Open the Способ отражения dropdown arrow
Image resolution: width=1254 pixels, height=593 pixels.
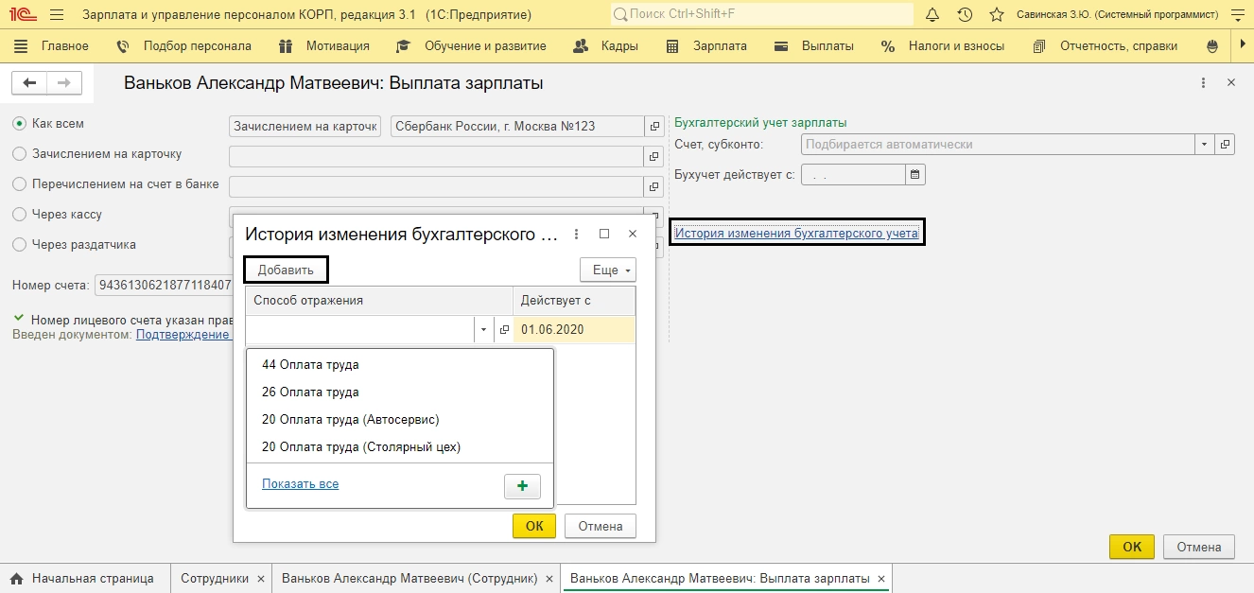tap(483, 330)
